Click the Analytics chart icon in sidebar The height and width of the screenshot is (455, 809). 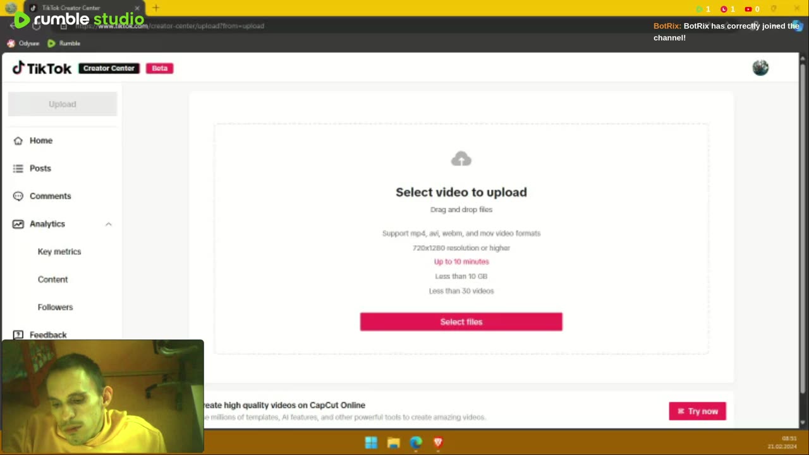pos(18,224)
